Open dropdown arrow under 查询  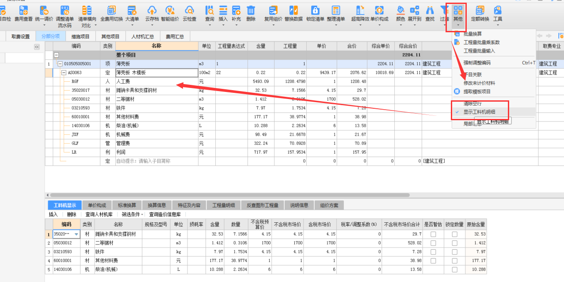pos(210,26)
